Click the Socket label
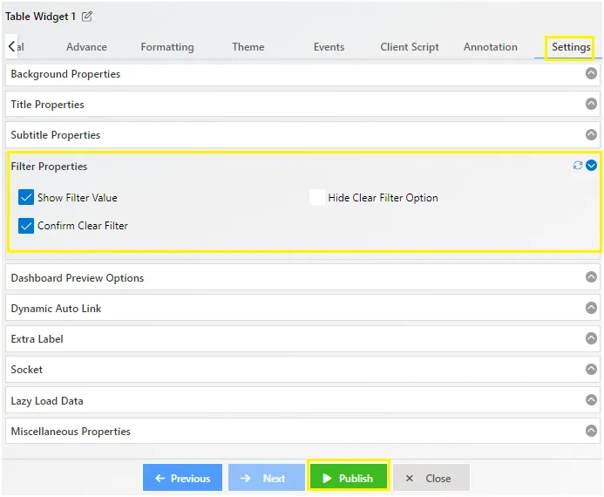The image size is (604, 497). point(26,370)
